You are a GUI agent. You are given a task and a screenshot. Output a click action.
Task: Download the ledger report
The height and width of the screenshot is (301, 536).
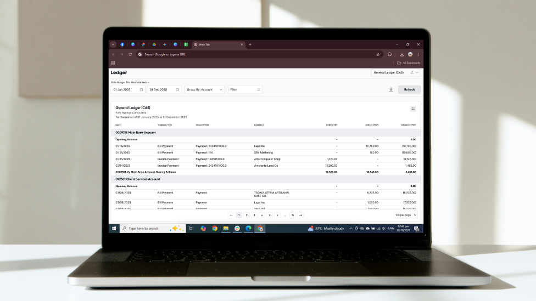pos(391,89)
